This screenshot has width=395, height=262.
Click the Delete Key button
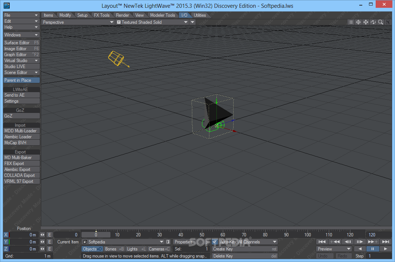(x=245, y=256)
